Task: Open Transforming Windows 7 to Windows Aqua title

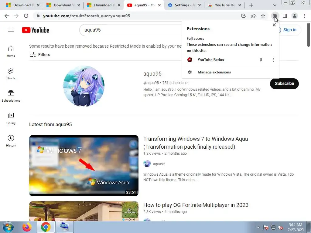Action: [196, 143]
